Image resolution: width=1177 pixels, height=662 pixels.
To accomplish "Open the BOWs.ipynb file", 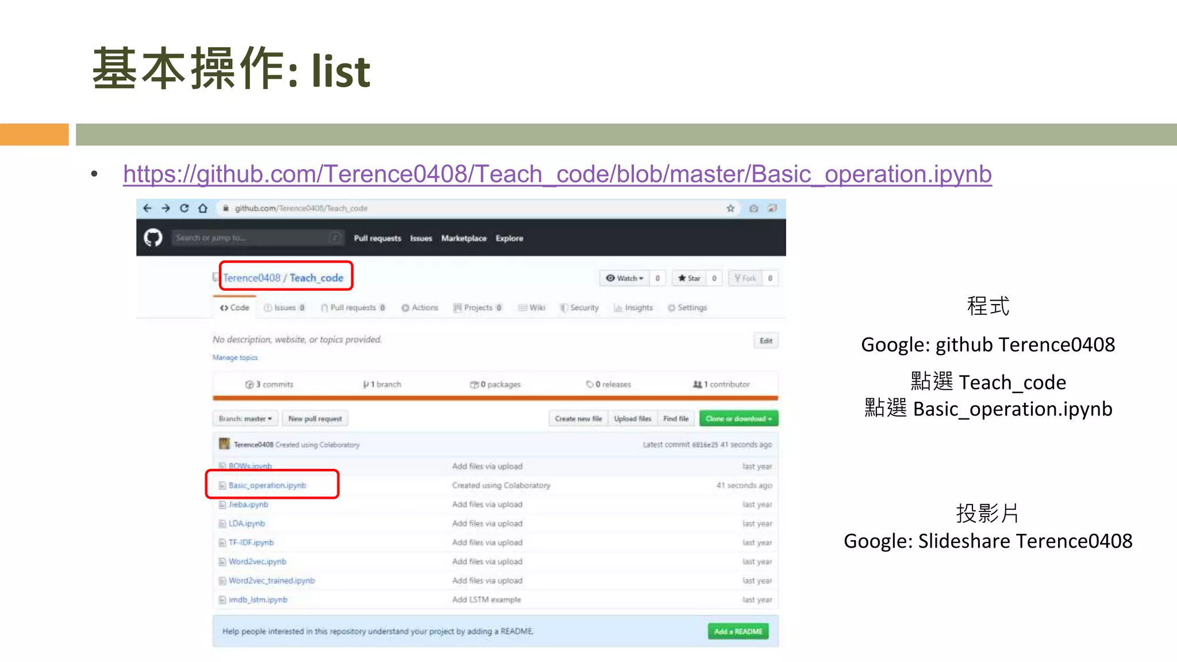I will 250,466.
